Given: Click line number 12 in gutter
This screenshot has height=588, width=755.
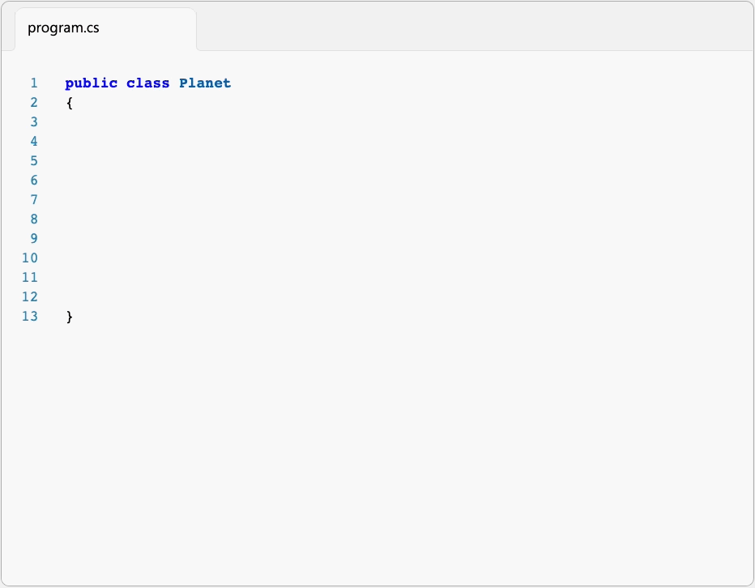Looking at the screenshot, I should [x=30, y=296].
